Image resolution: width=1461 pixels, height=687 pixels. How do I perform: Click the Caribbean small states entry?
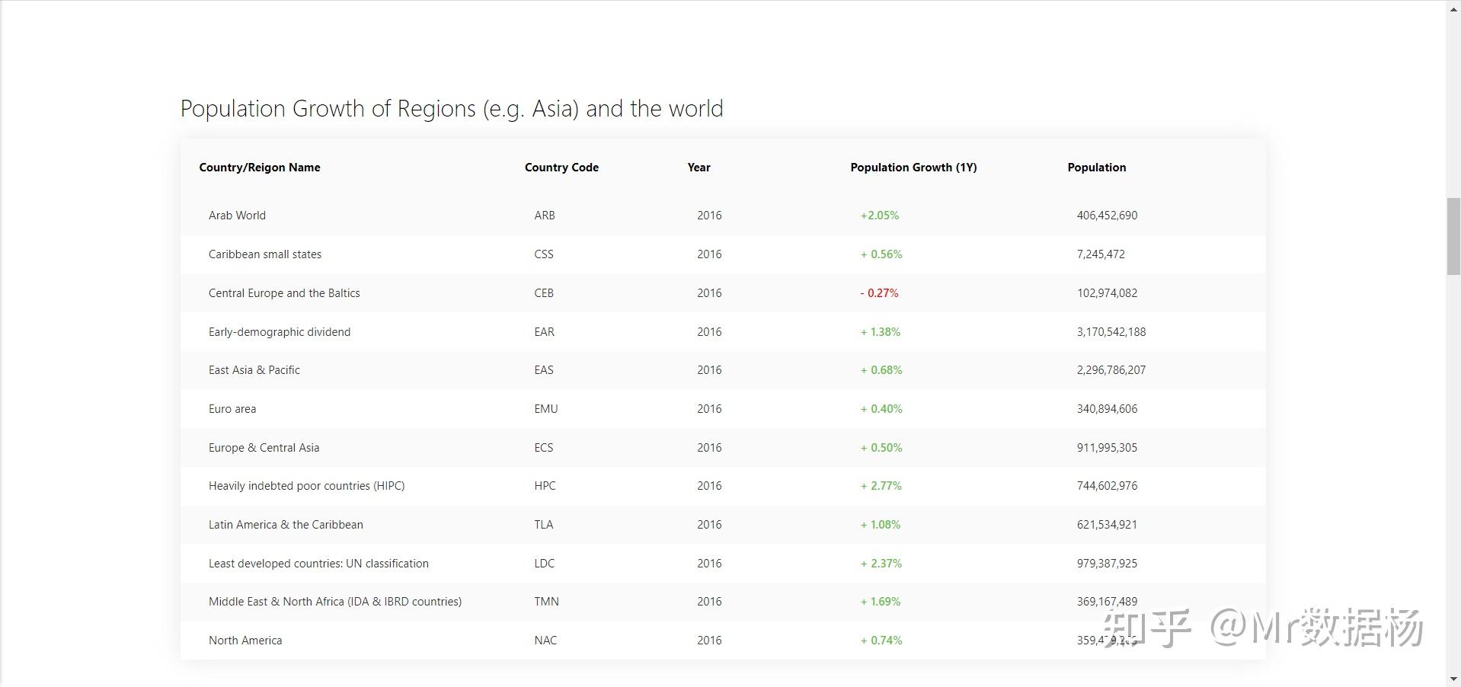click(x=265, y=254)
